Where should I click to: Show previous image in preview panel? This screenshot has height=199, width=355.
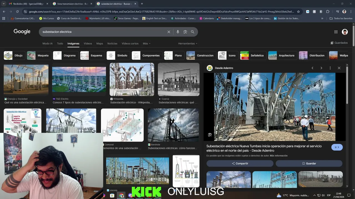[x=312, y=68]
